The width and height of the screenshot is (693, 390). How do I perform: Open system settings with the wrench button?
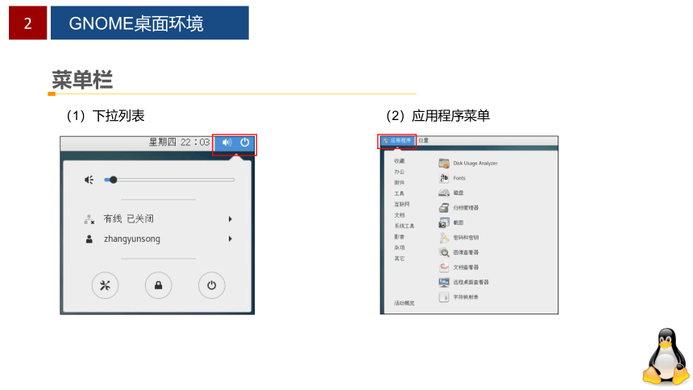pos(106,285)
